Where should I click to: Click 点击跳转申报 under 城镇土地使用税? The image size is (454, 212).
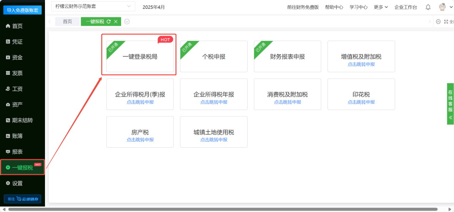[x=214, y=140]
